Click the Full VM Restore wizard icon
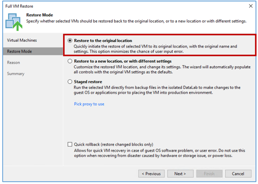Screen dimensions: 258x184 pyautogui.click(x=14, y=22)
